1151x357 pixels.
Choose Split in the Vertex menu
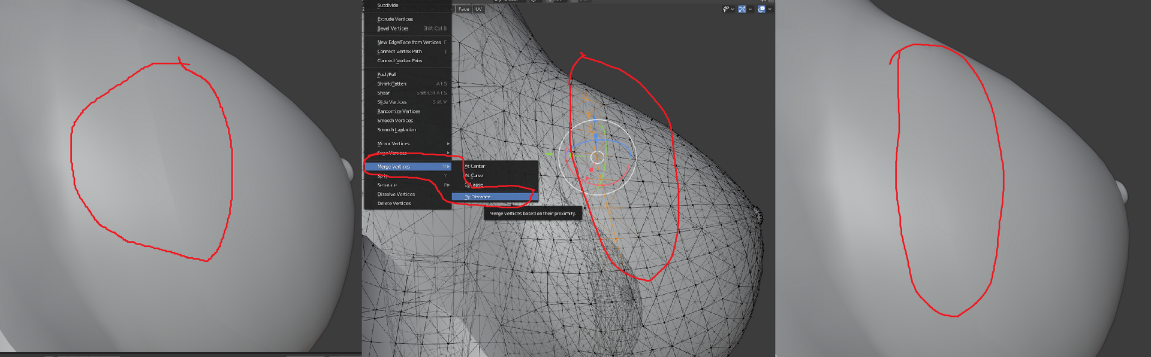(407, 176)
